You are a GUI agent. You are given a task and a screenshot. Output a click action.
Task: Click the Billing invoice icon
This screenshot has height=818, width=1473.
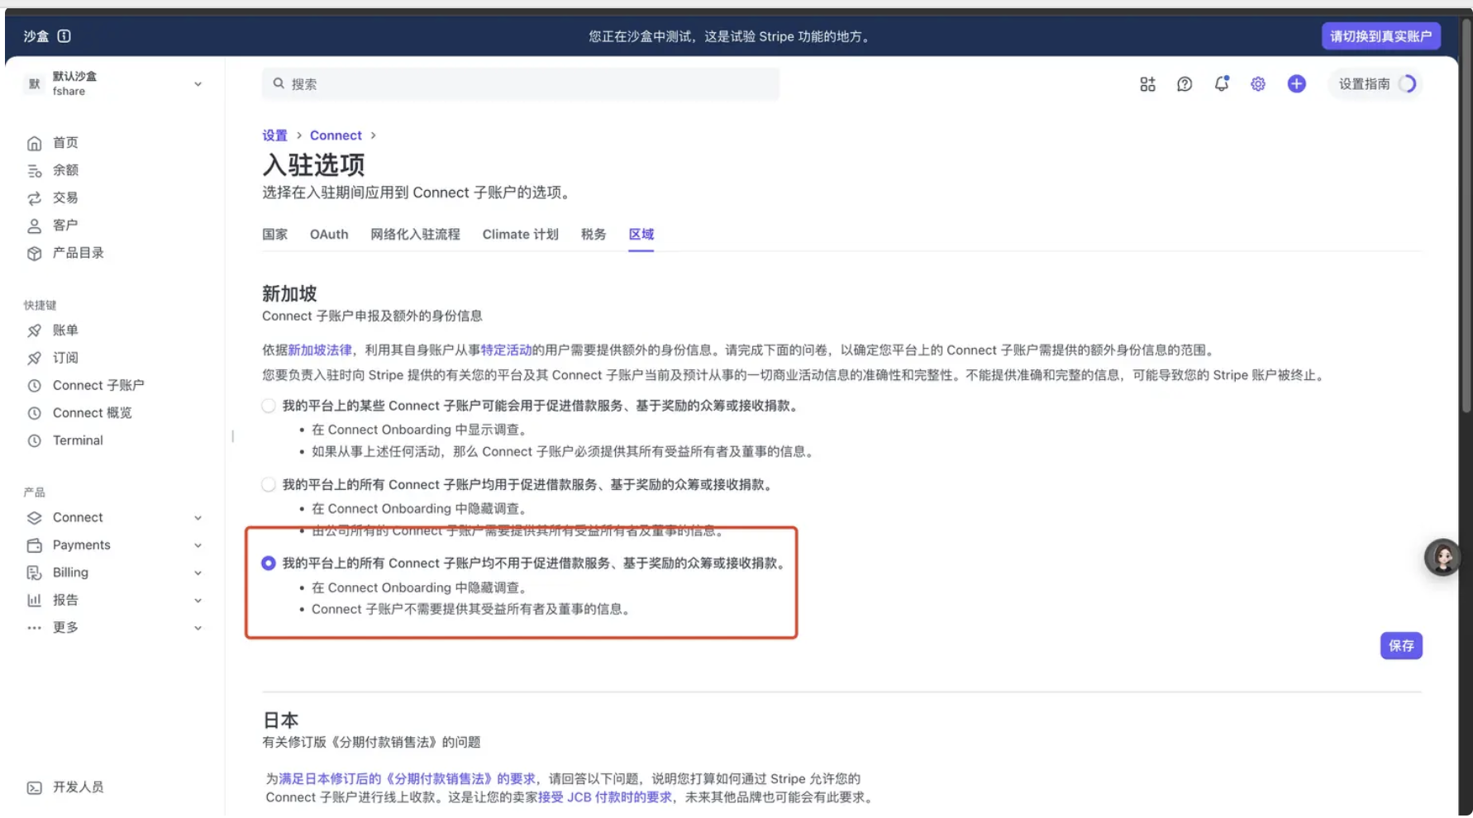[34, 573]
